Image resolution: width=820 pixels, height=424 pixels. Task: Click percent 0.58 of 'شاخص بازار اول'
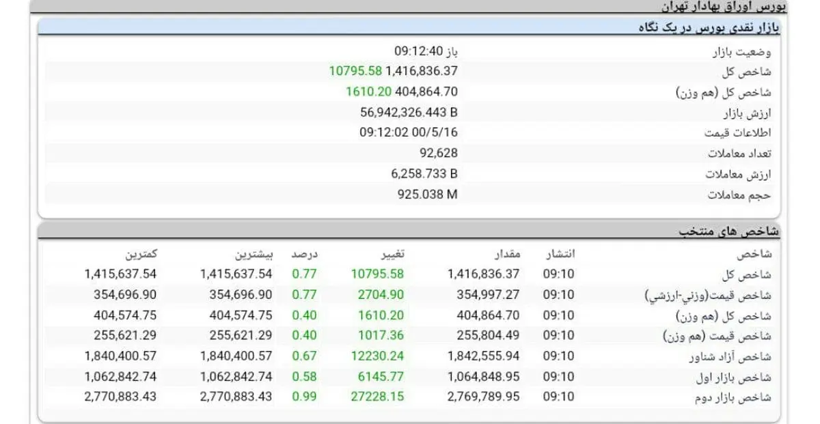305,376
